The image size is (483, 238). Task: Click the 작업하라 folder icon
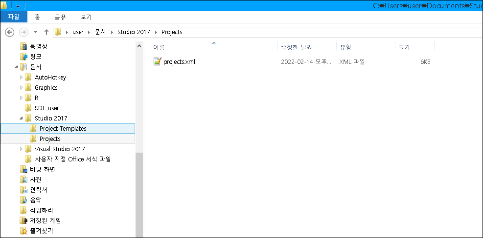click(x=23, y=210)
